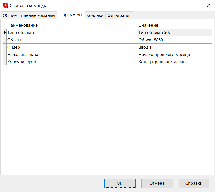Edit the value Тип объекта 507
The height and width of the screenshot is (192, 215).
[x=175, y=33]
